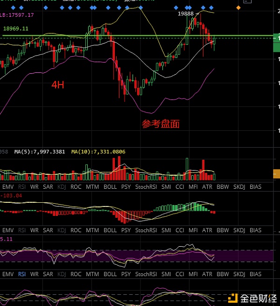Click the highlighted blue RSI tab
The width and height of the screenshot is (280, 306).
click(x=22, y=274)
